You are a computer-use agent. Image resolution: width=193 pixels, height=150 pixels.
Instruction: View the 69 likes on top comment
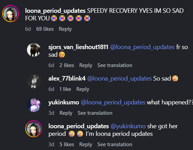point(45,29)
